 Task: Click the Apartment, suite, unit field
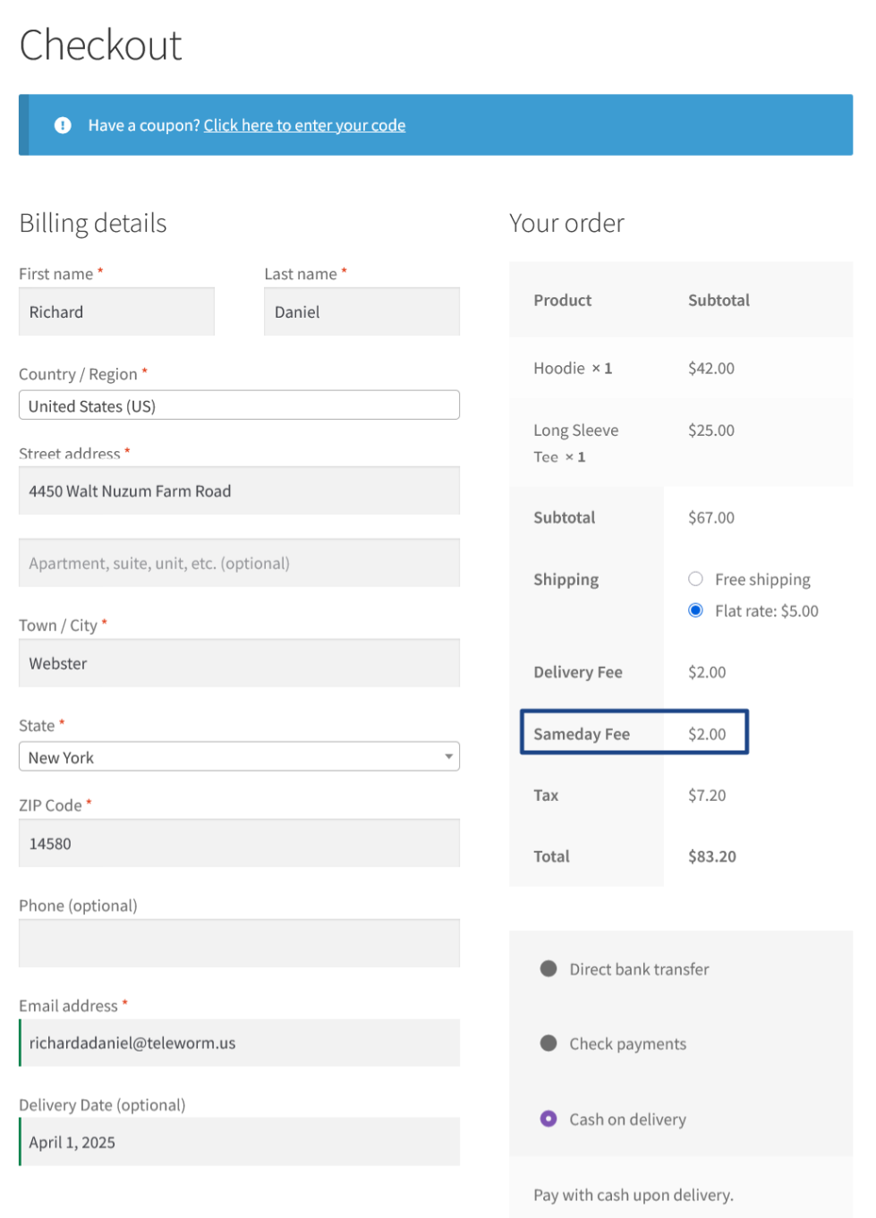tap(239, 564)
